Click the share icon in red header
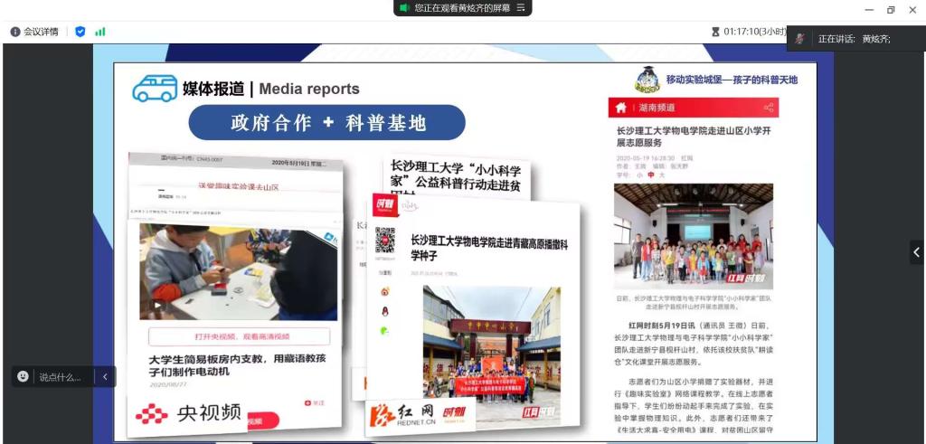 (769, 108)
